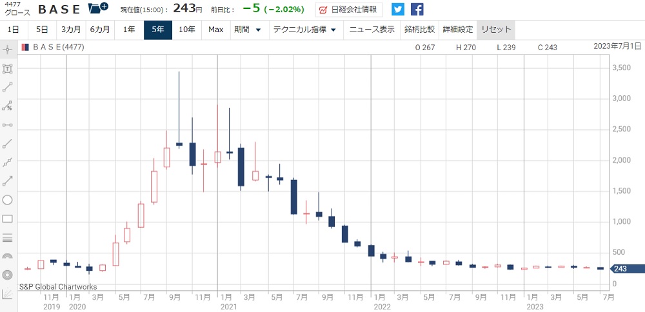Screen dimensions: 645x312
Task: Click the リセット reset button
Action: [x=496, y=30]
